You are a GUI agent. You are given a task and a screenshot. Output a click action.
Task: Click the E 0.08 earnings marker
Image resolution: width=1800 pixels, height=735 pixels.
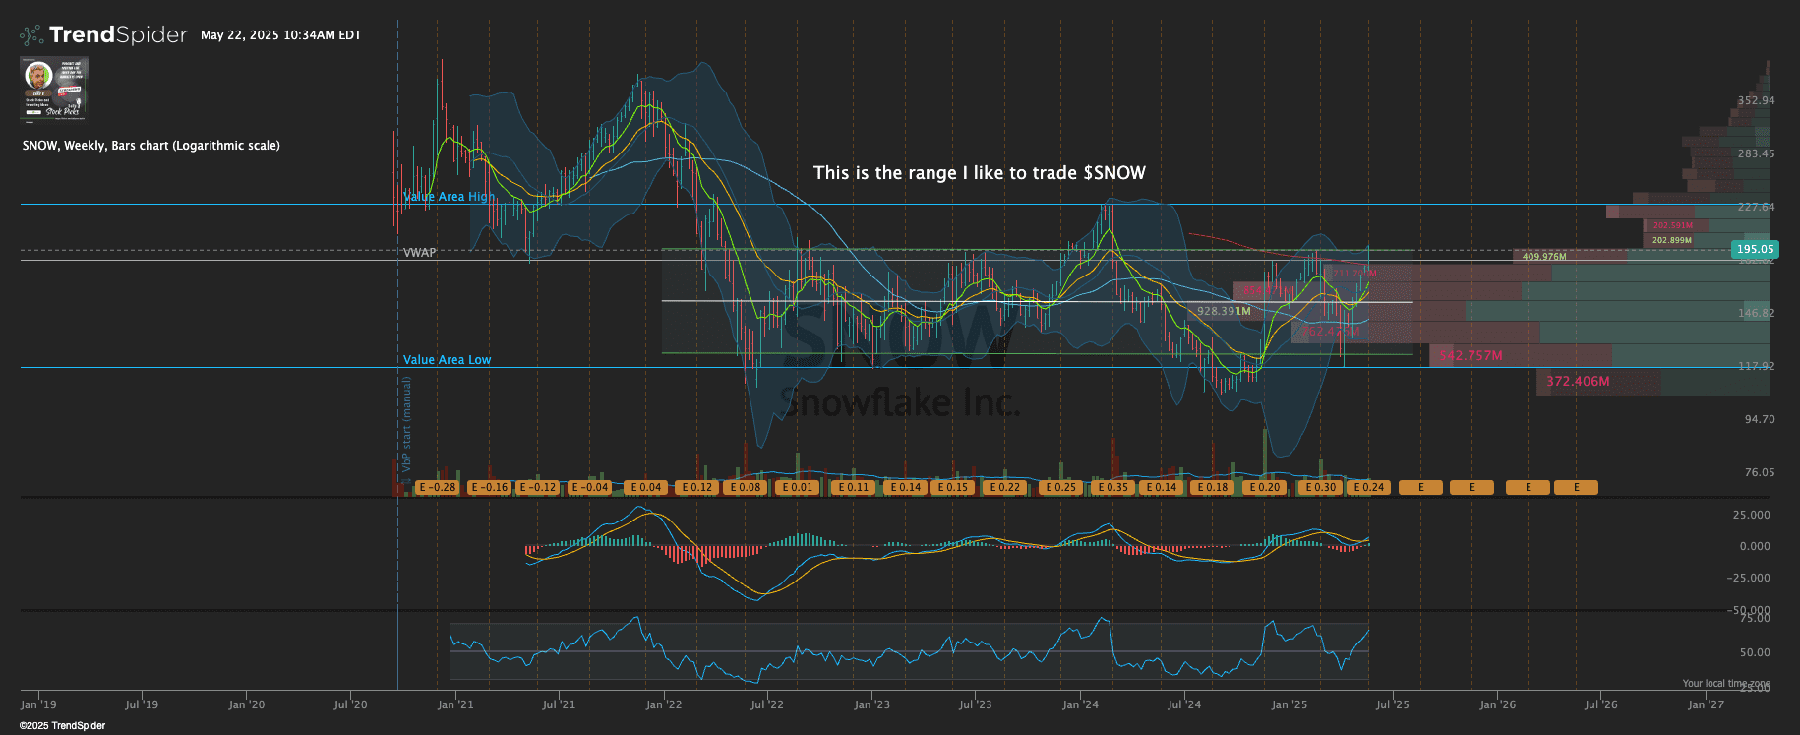pyautogui.click(x=745, y=487)
